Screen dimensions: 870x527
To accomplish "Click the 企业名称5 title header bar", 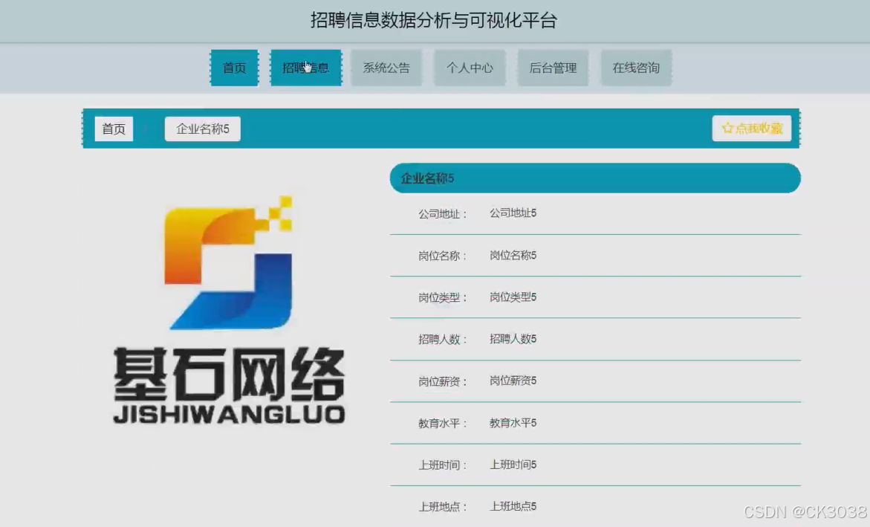I will pos(595,178).
